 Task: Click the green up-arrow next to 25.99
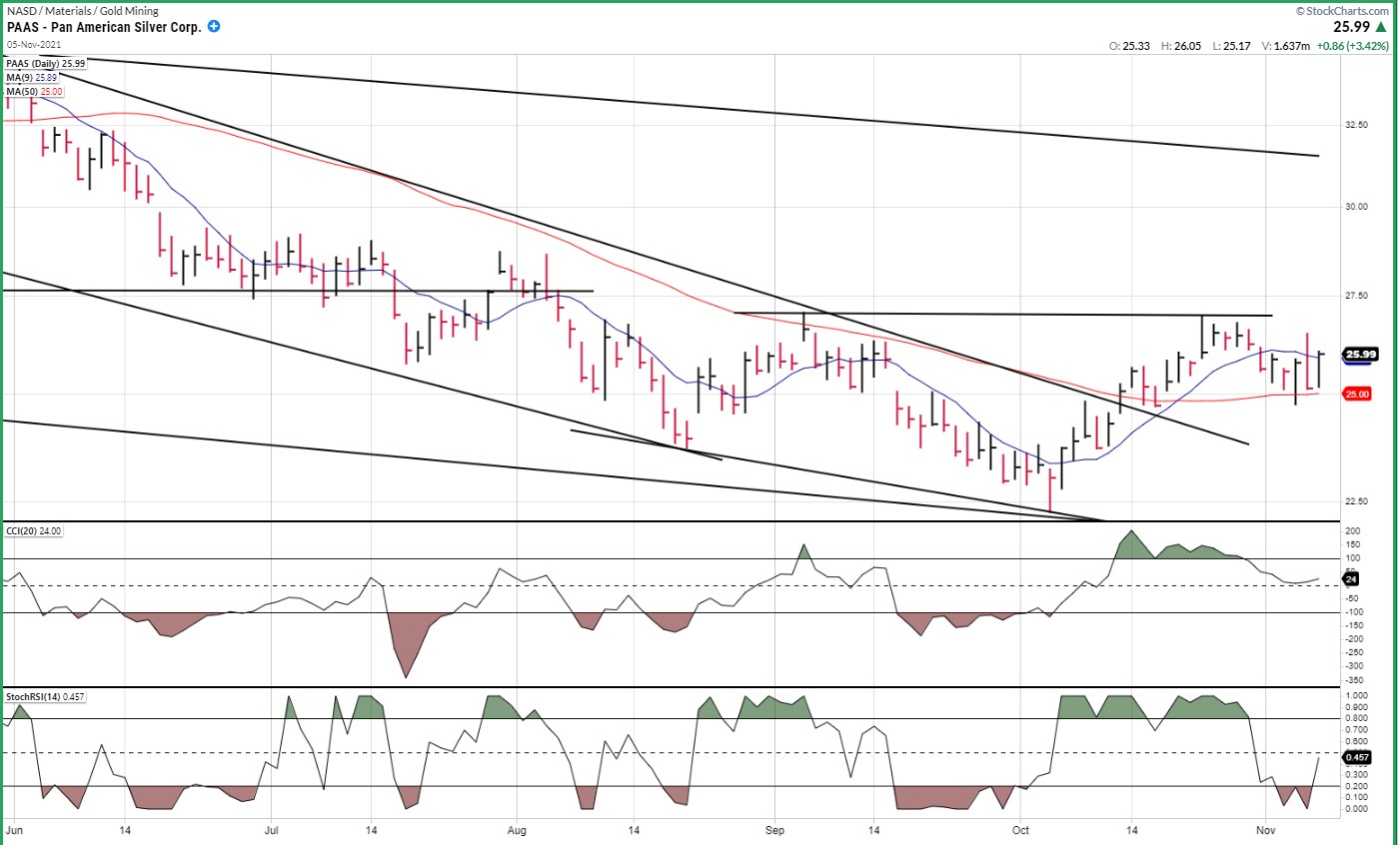[x=1385, y=28]
